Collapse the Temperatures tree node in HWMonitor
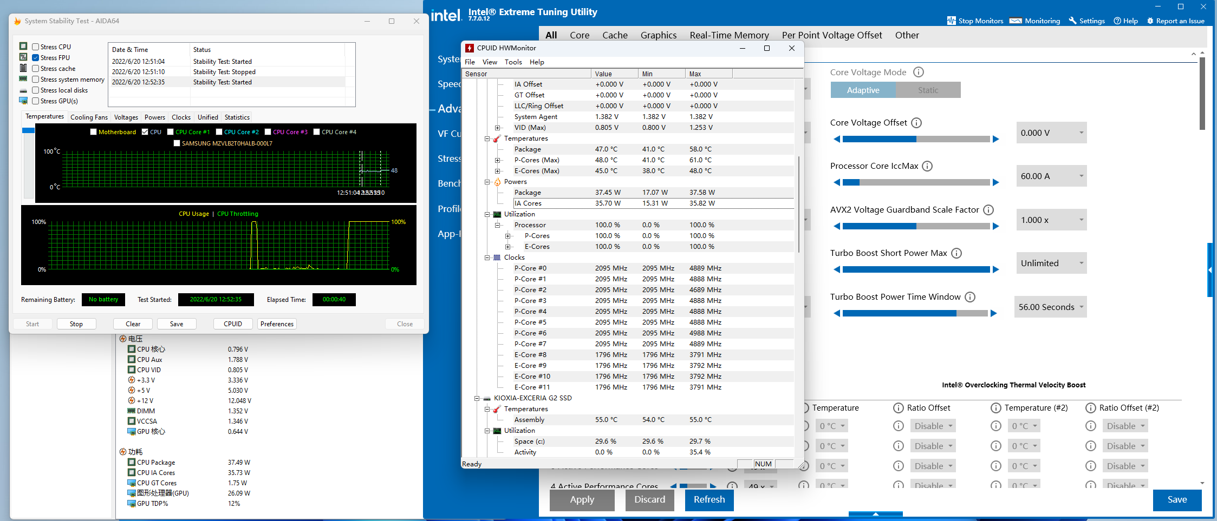 [x=487, y=139]
